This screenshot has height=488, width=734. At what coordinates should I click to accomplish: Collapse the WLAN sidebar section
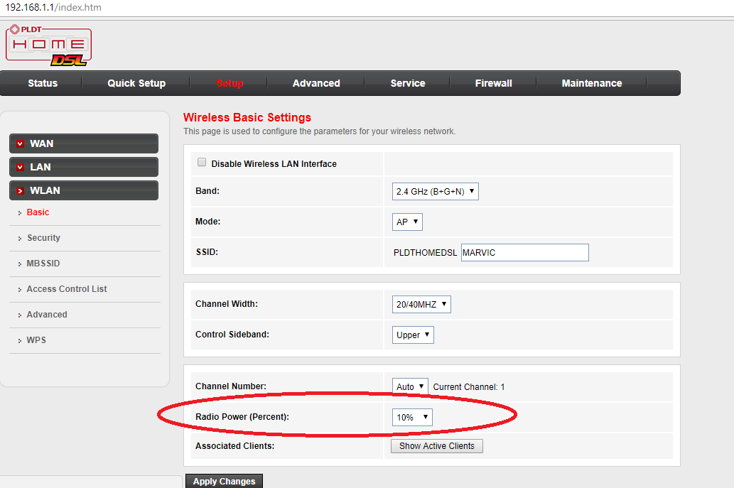(84, 190)
